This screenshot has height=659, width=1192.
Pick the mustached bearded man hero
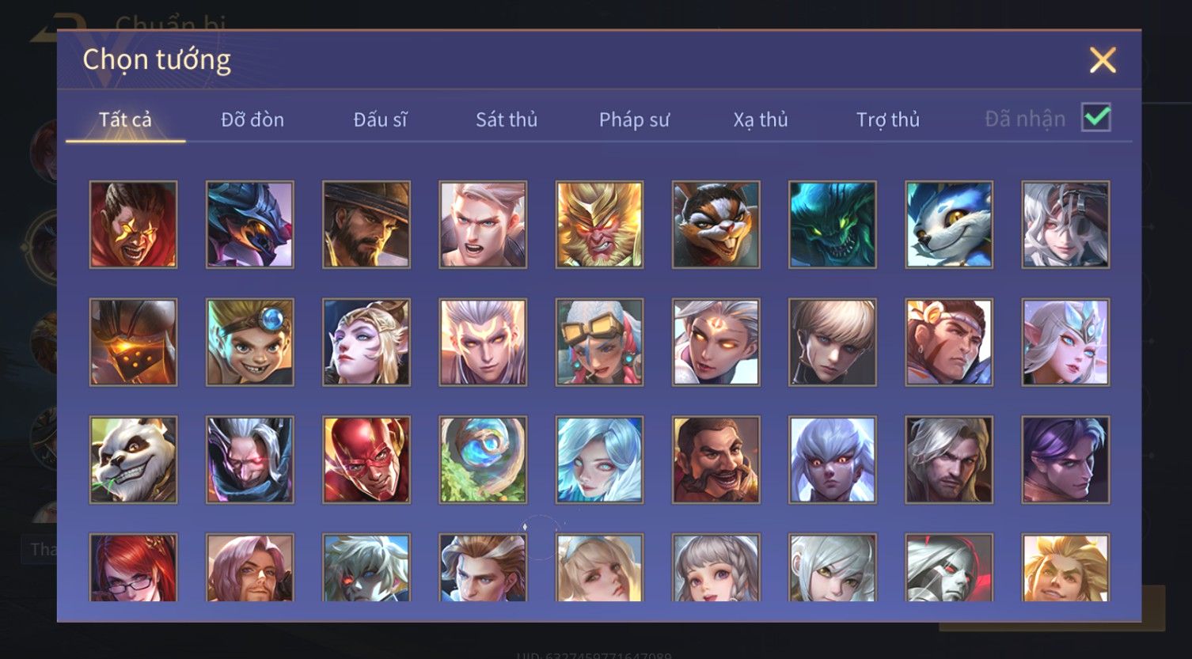[716, 460]
